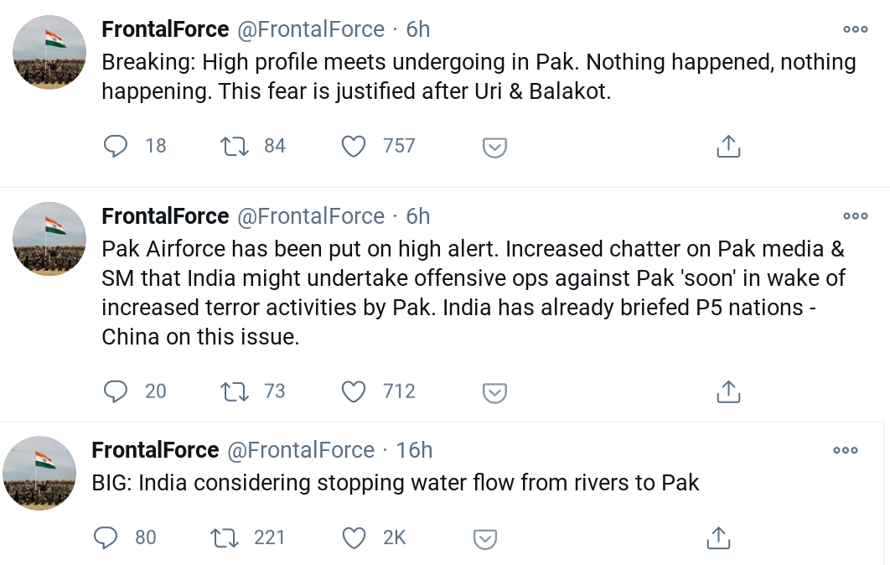Reply to the water flow tweet
Screen dimensions: 890x565
pyautogui.click(x=106, y=538)
